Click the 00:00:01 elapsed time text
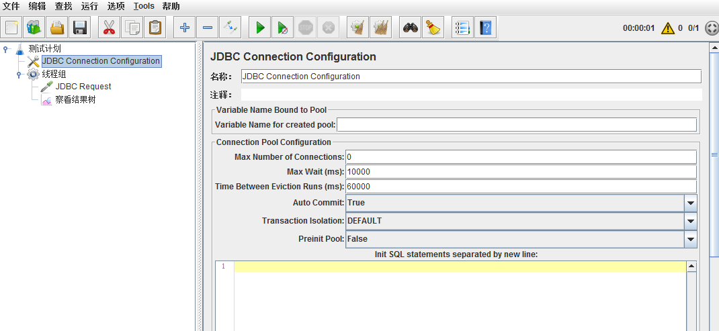719x331 pixels. point(638,28)
